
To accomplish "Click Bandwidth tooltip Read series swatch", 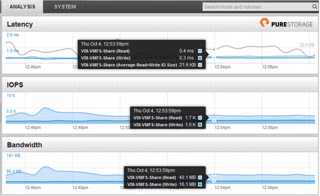I will pos(200,178).
